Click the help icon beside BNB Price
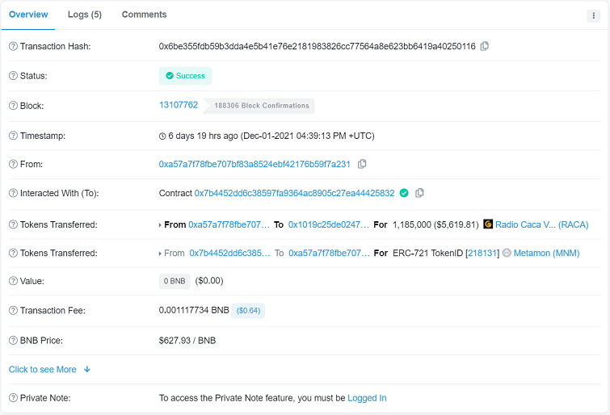The width and height of the screenshot is (610, 415). (x=13, y=340)
